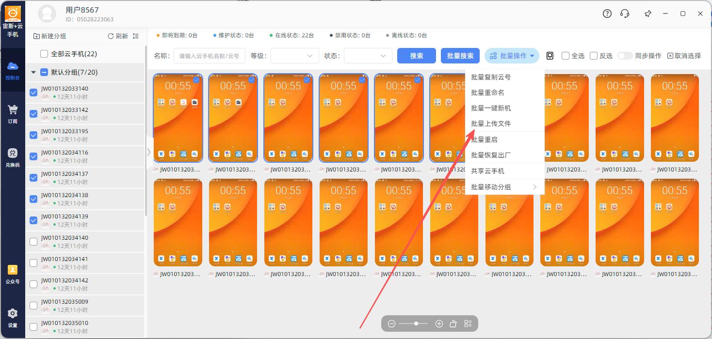Open the customer service headset icon
Viewport: 712px width, 339px height.
coord(625,14)
